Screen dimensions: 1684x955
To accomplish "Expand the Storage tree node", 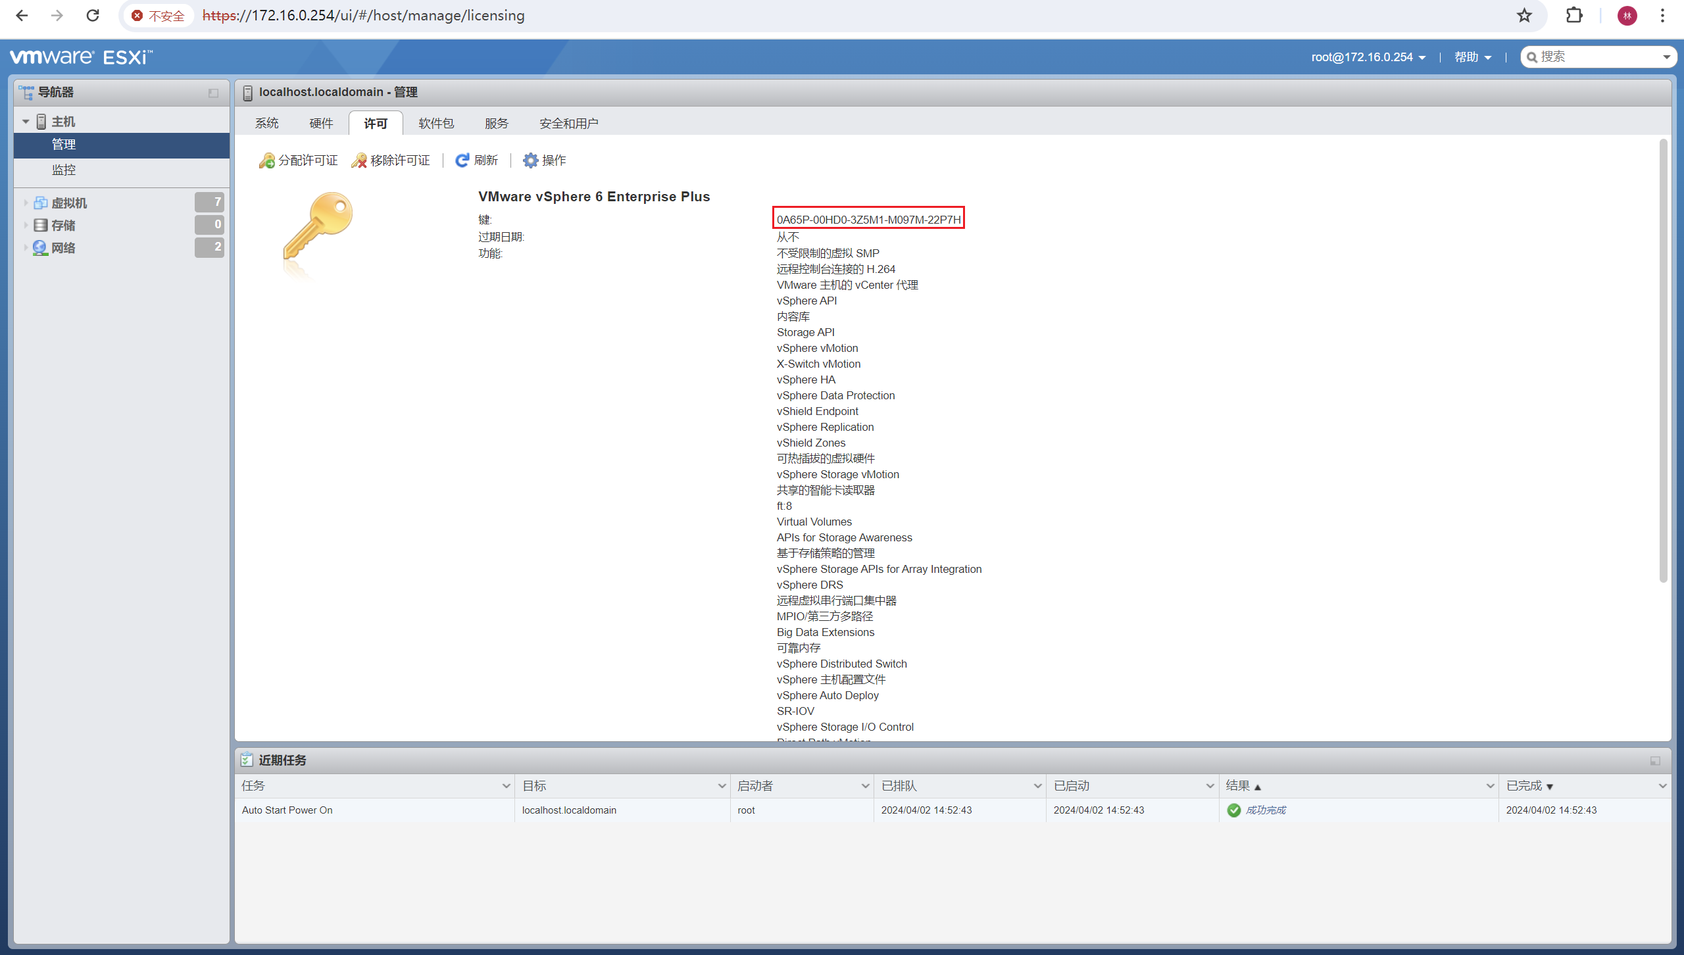I will pos(26,225).
